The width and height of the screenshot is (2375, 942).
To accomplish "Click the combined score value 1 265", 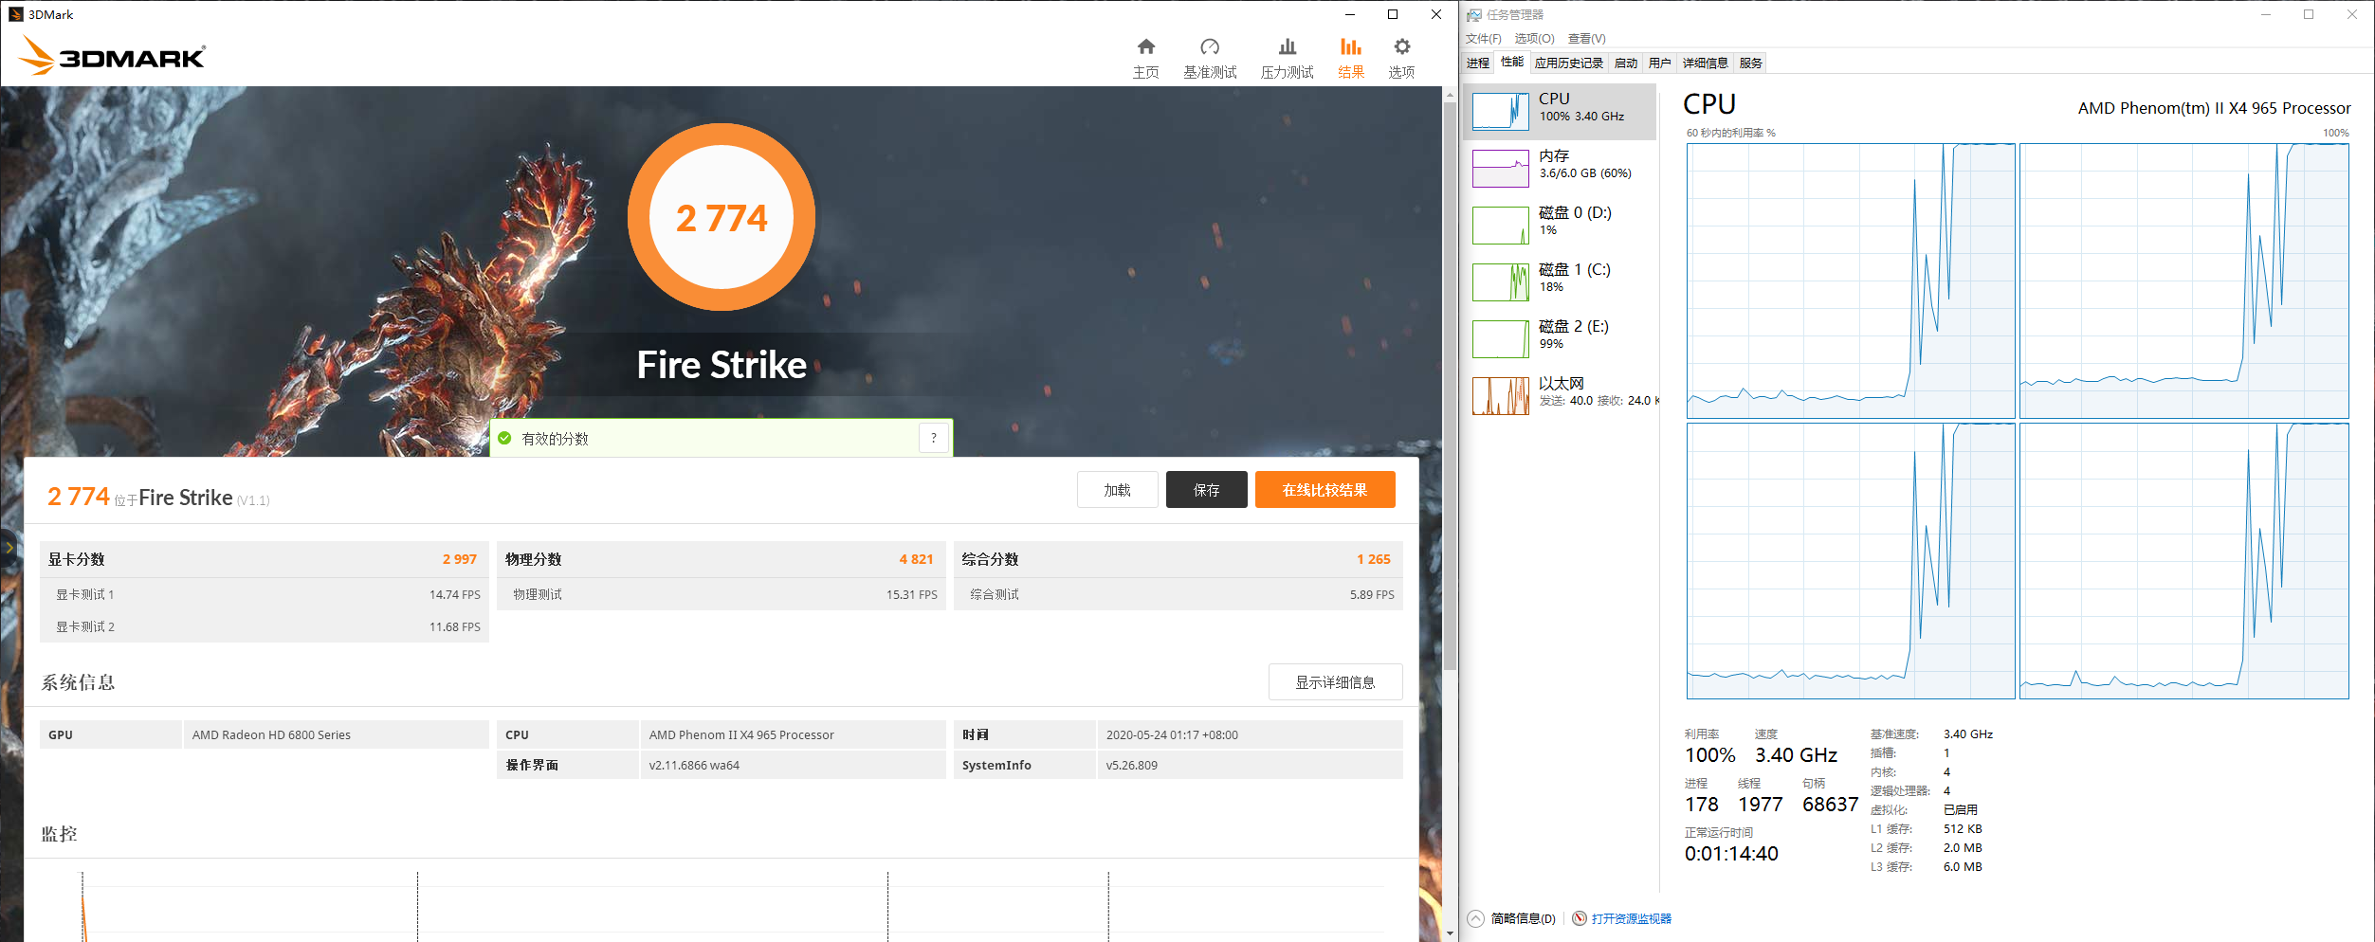I will [1373, 559].
